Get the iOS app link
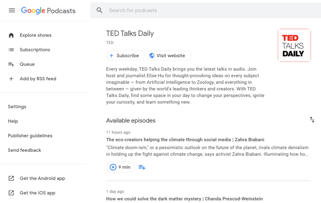 pyautogui.click(x=37, y=193)
